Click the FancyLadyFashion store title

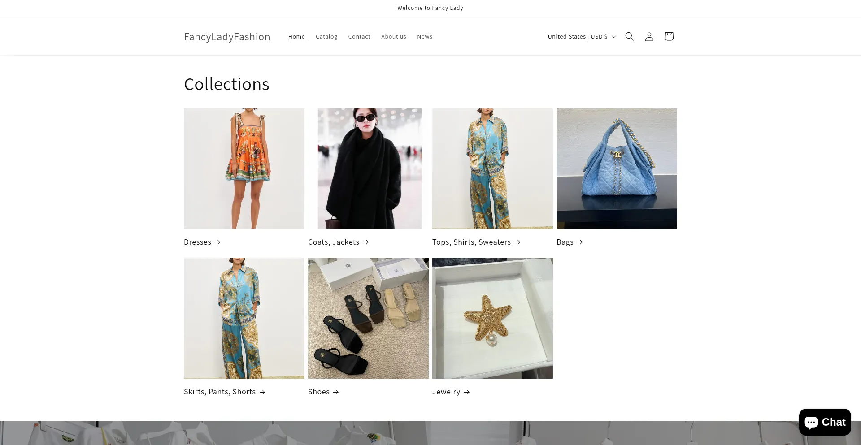coord(227,36)
